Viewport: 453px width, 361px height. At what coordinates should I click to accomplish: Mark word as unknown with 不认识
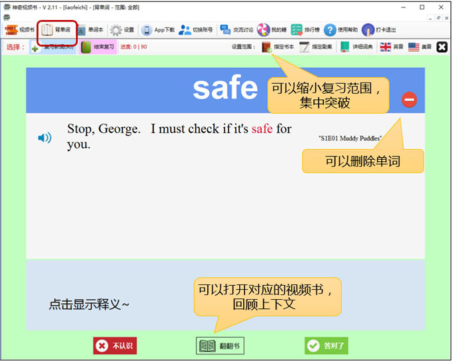tap(115, 346)
